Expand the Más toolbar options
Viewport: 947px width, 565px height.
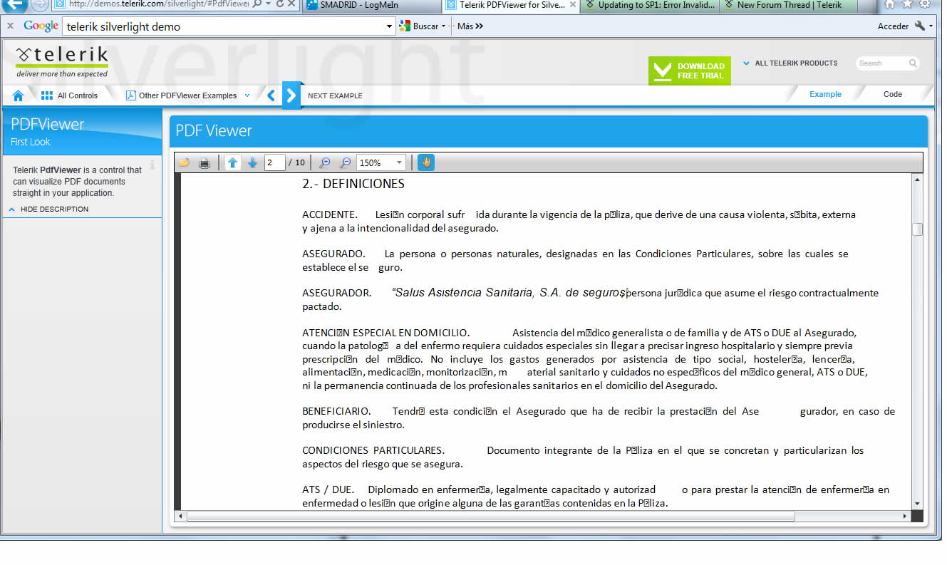pos(470,26)
